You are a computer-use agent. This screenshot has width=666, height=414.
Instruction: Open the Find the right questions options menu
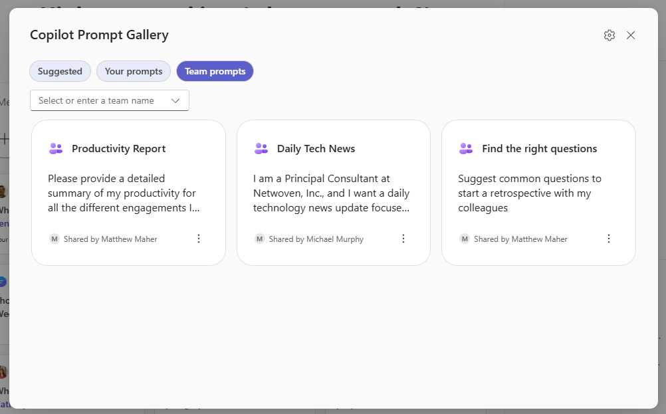pyautogui.click(x=608, y=239)
